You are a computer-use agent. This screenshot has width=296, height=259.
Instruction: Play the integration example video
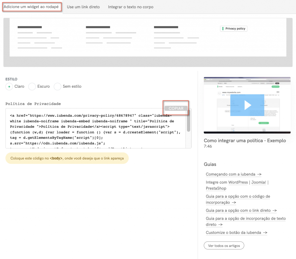click(x=247, y=105)
